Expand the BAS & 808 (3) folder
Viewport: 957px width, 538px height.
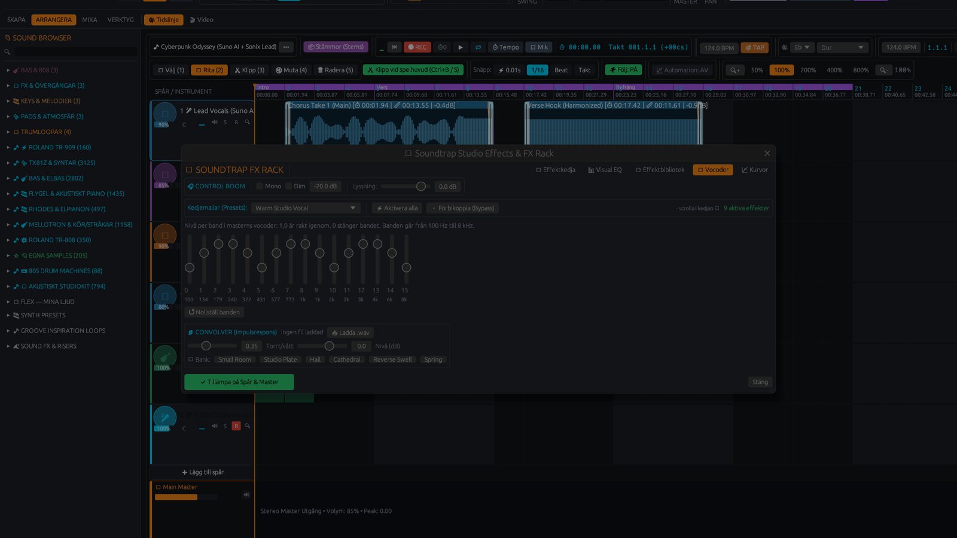coord(8,71)
